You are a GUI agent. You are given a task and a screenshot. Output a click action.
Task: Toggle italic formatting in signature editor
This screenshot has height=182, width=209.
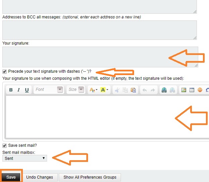point(19,90)
